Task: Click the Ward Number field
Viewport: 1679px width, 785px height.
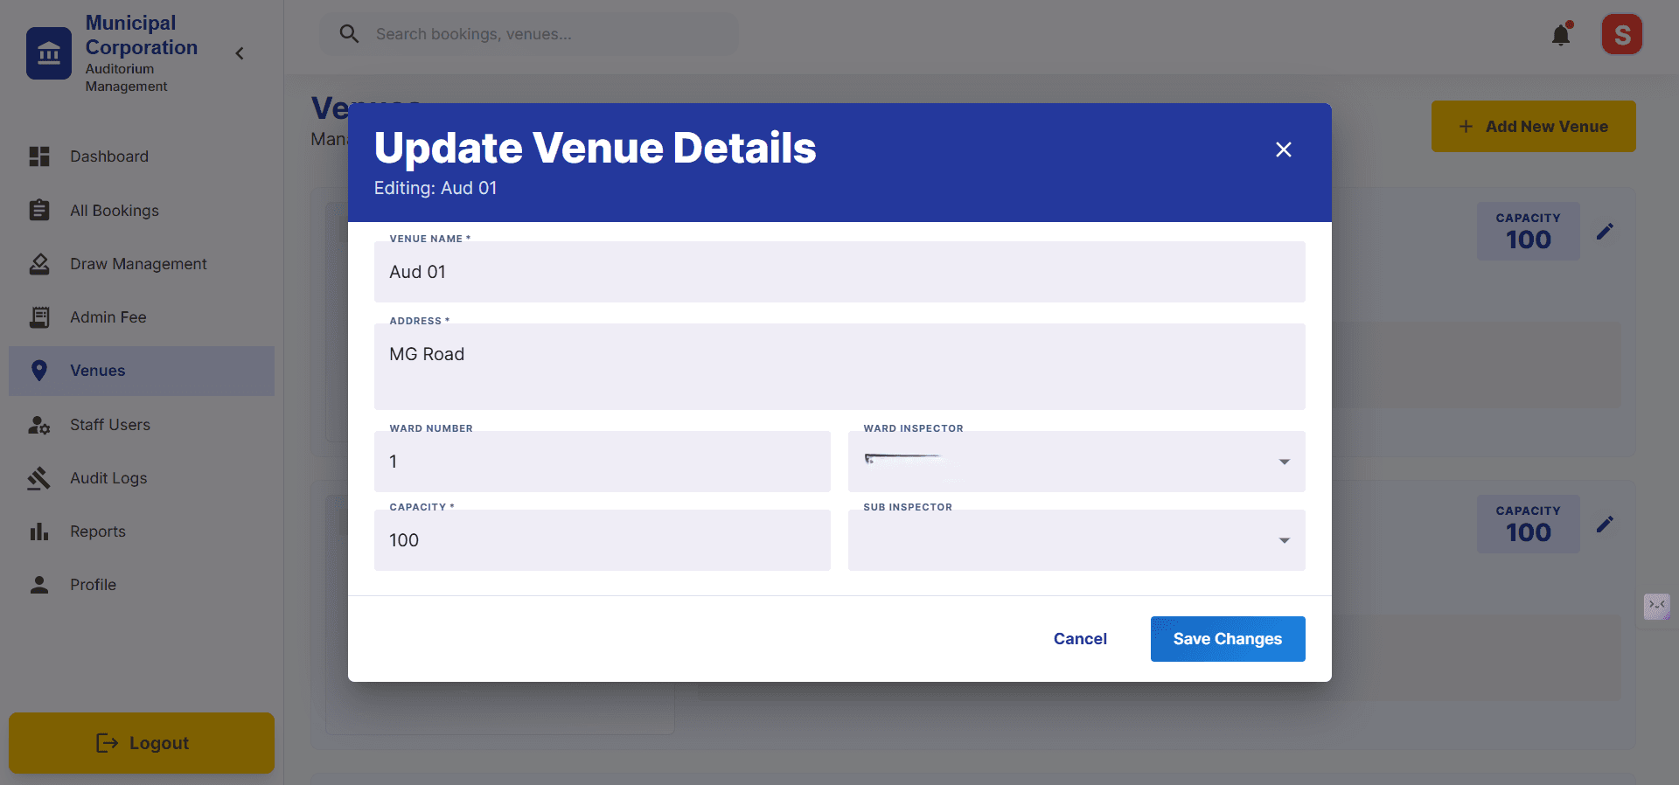Action: [x=603, y=462]
